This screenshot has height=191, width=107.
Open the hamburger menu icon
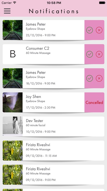click(7, 11)
